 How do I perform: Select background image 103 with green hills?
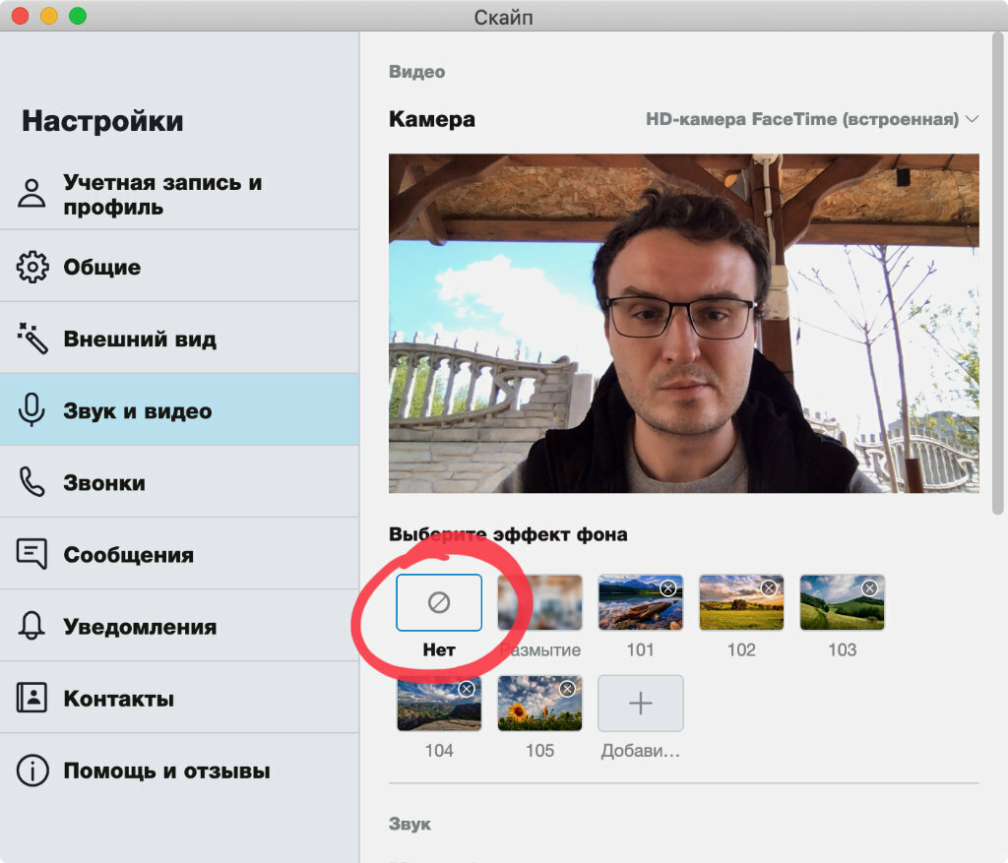pyautogui.click(x=843, y=603)
